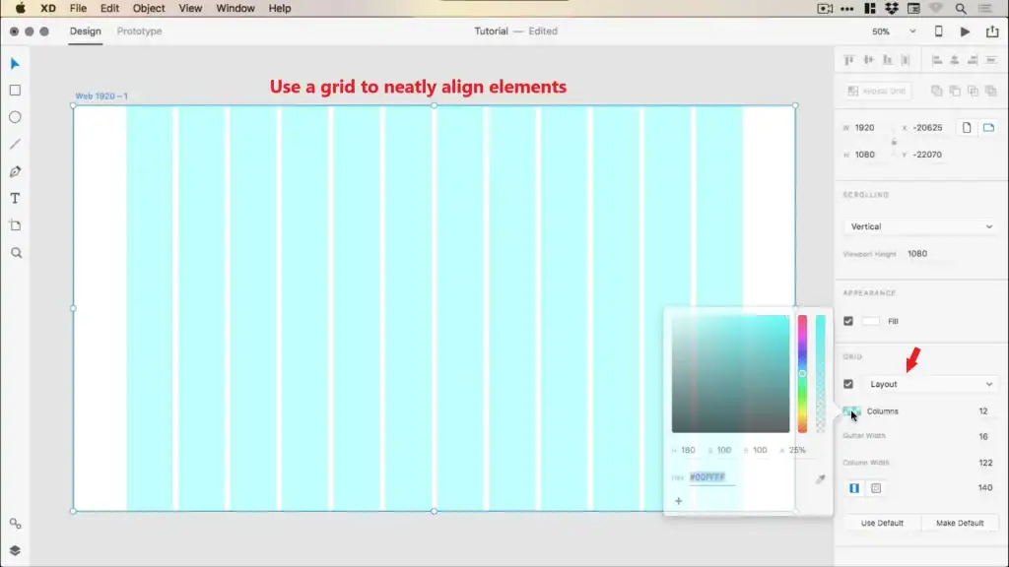Uncheck the Fill checkbox
Screen dimensions: 1009x567
pos(848,321)
